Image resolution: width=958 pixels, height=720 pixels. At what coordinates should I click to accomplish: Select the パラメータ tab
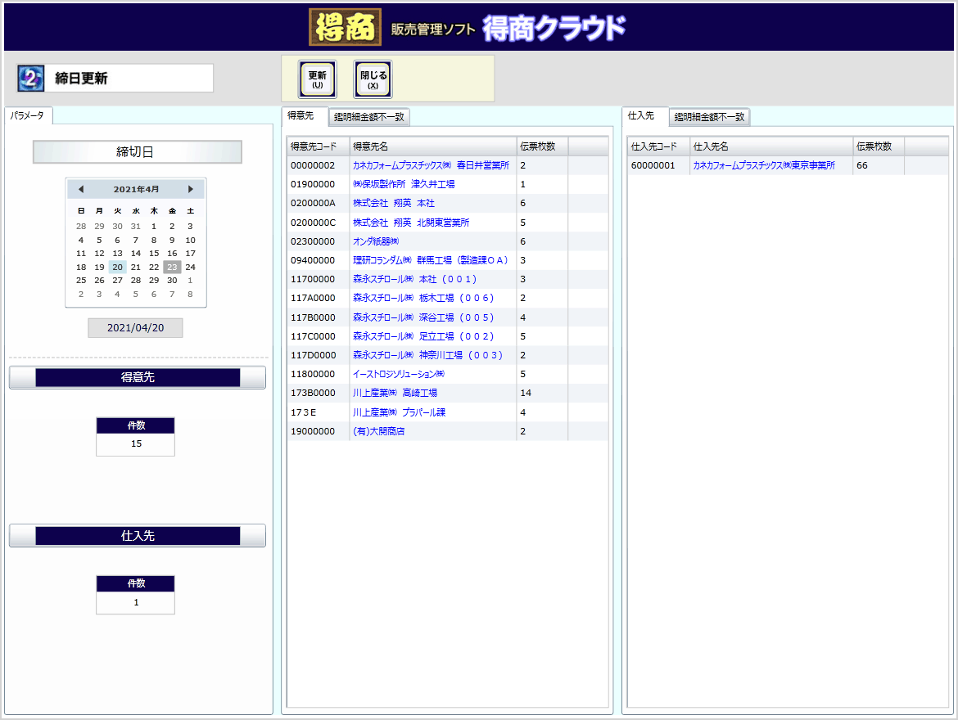point(28,115)
